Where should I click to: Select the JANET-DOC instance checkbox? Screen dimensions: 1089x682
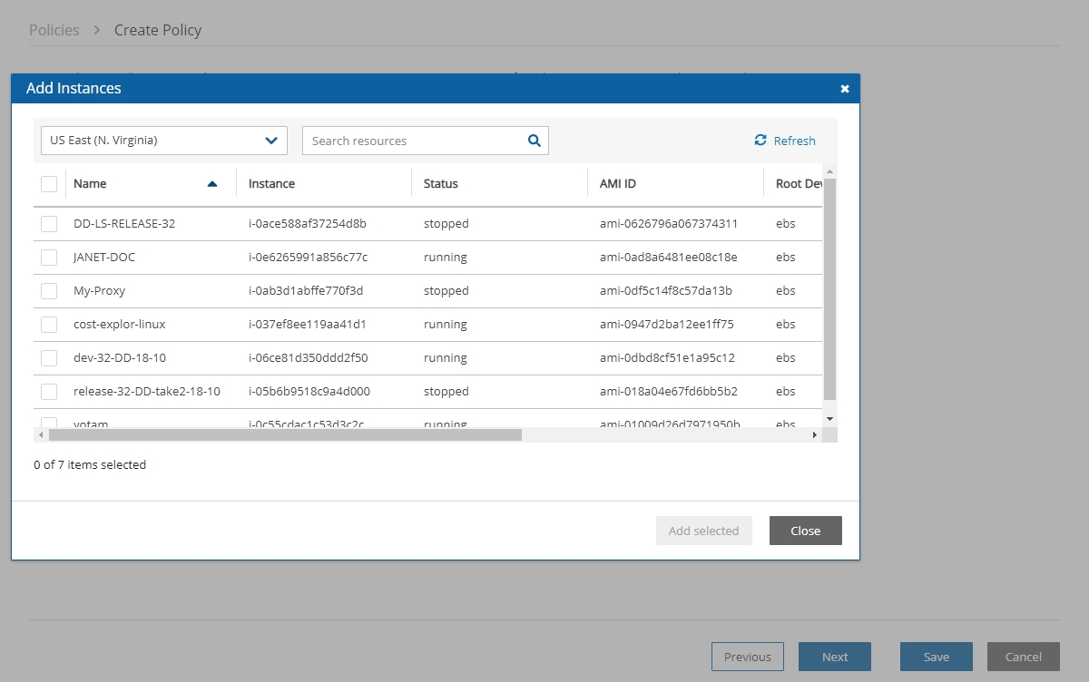pos(49,258)
